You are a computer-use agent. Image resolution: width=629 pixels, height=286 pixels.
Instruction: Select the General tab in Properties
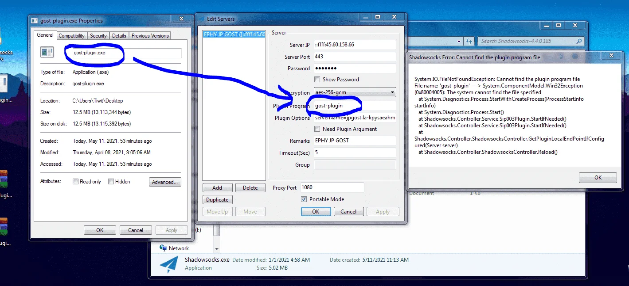[x=45, y=35]
